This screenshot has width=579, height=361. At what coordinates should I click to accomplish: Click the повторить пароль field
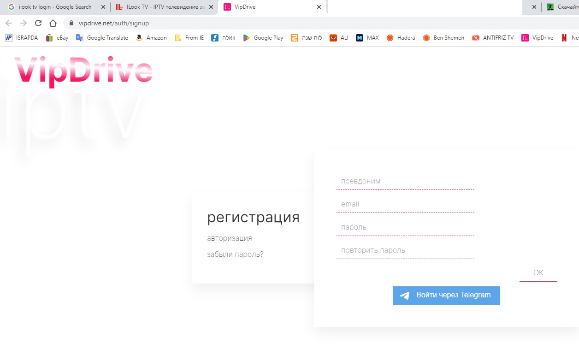(x=405, y=250)
